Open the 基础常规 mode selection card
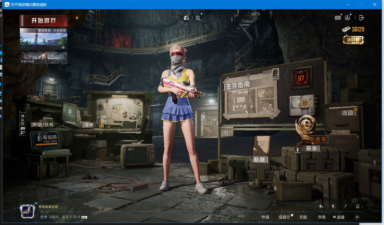384x225 pixels. pyautogui.click(x=44, y=39)
